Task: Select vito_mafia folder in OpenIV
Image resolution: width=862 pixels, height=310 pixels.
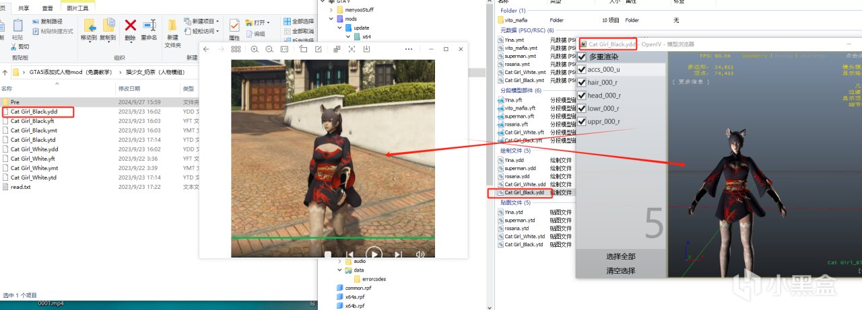Action: tap(517, 21)
